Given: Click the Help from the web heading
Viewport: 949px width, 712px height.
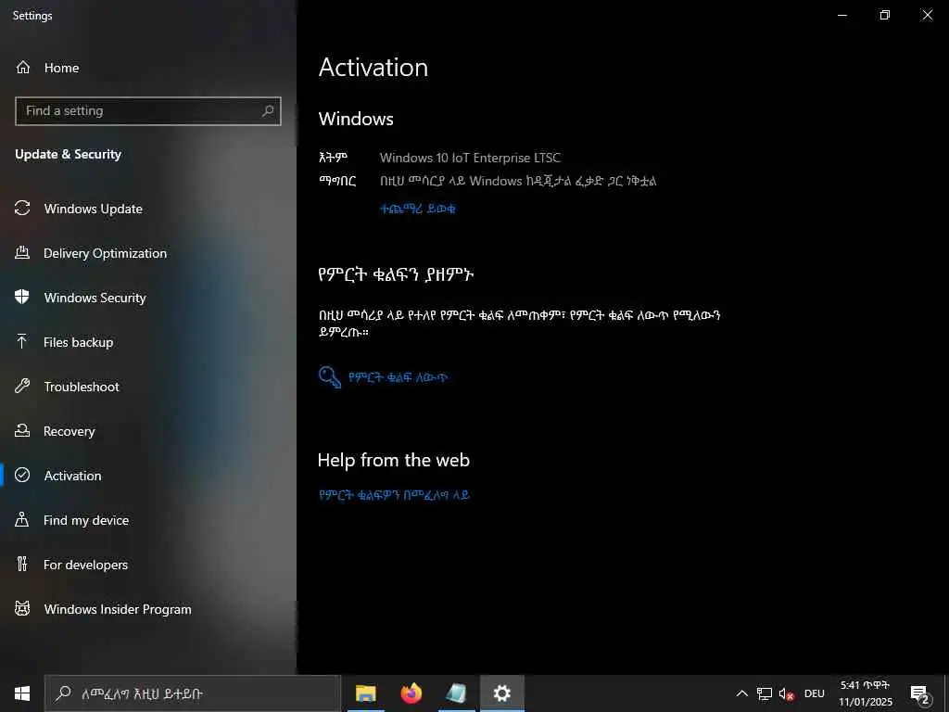Looking at the screenshot, I should (x=393, y=460).
